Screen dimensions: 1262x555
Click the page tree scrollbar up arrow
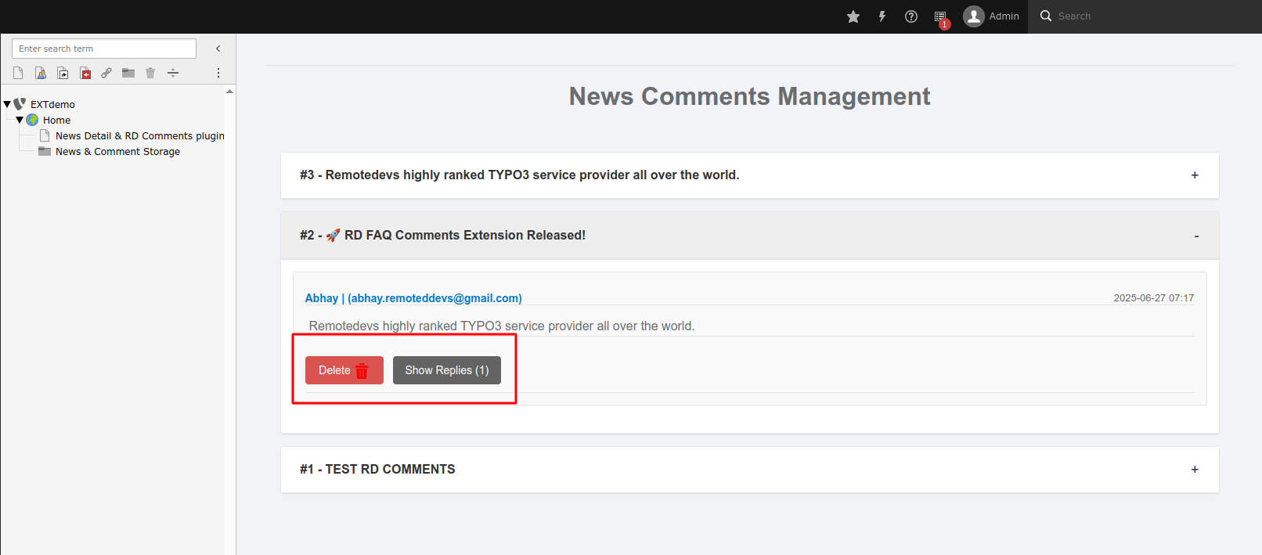pos(229,92)
